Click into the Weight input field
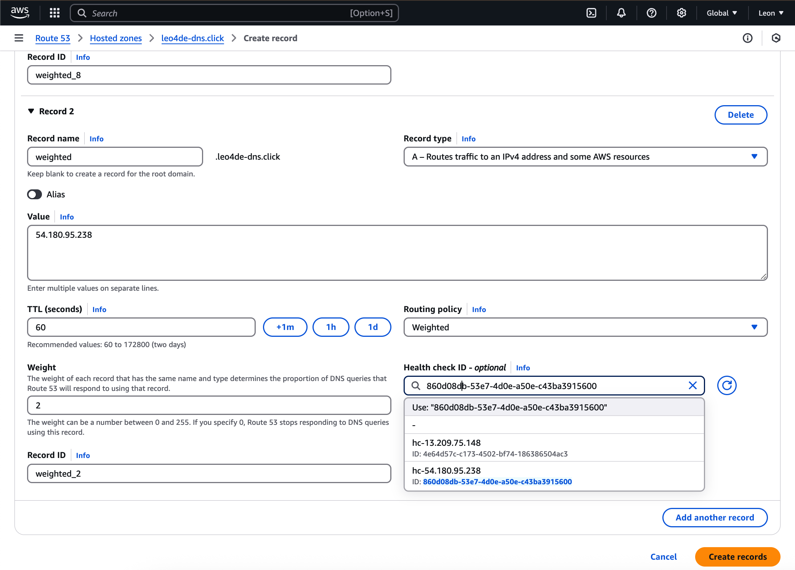This screenshot has width=795, height=570. (x=209, y=405)
